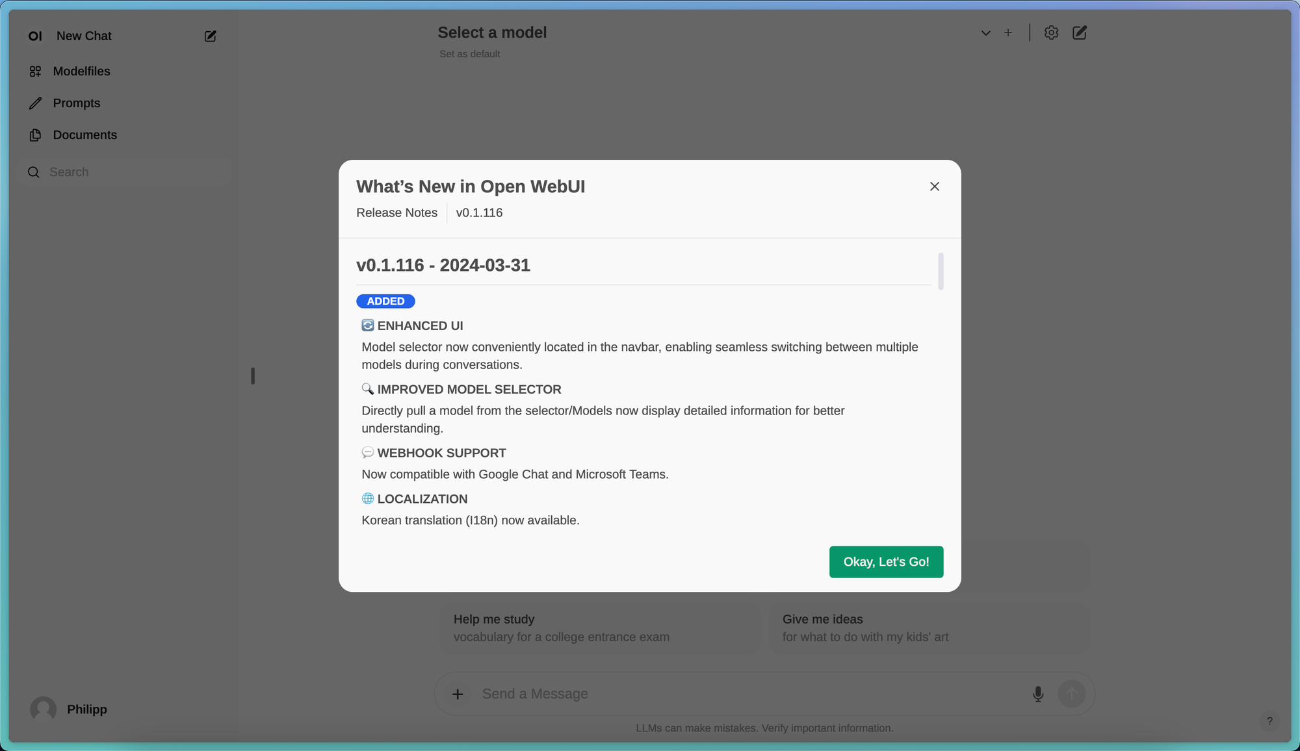Open settings via the gear icon
The image size is (1300, 751).
[x=1051, y=32]
